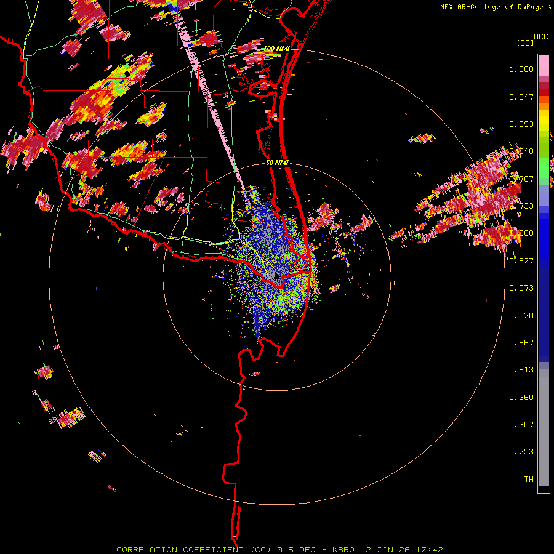This screenshot has width=554, height=554.
Task: Click the gray low-value band of the color bar
Action: (x=544, y=428)
